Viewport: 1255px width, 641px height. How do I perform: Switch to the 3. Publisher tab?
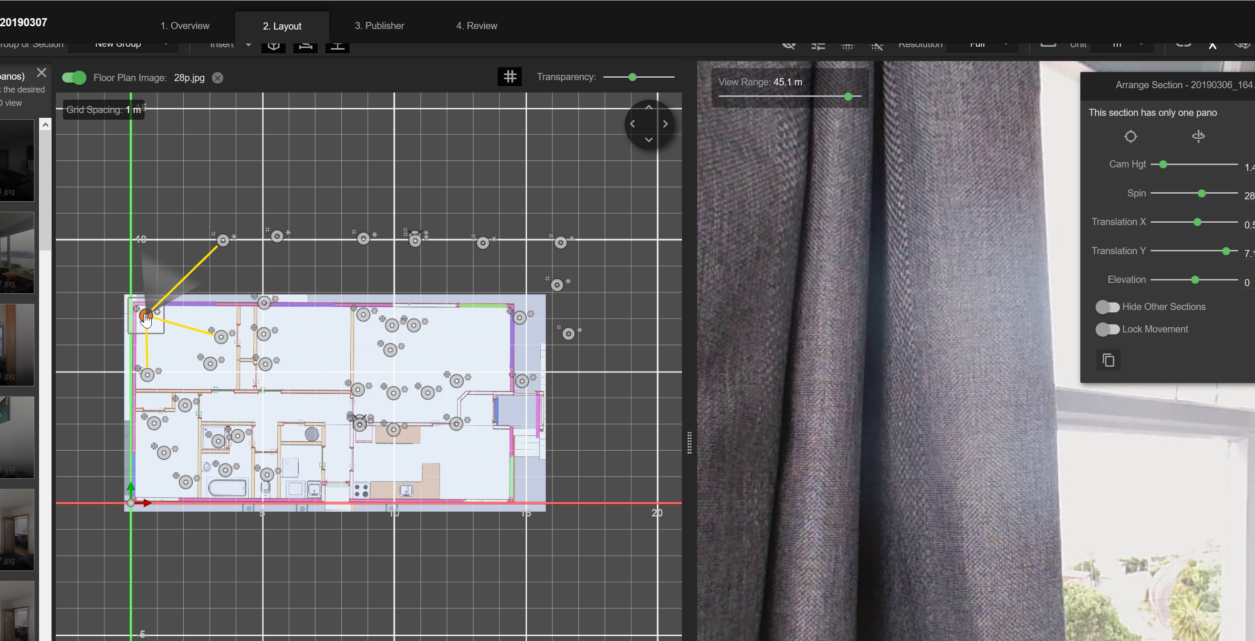click(x=379, y=26)
